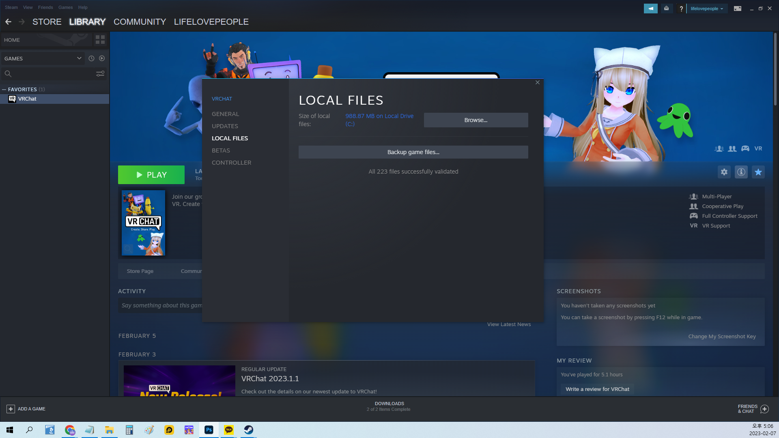Open the Help menu
The width and height of the screenshot is (779, 438).
(83, 7)
